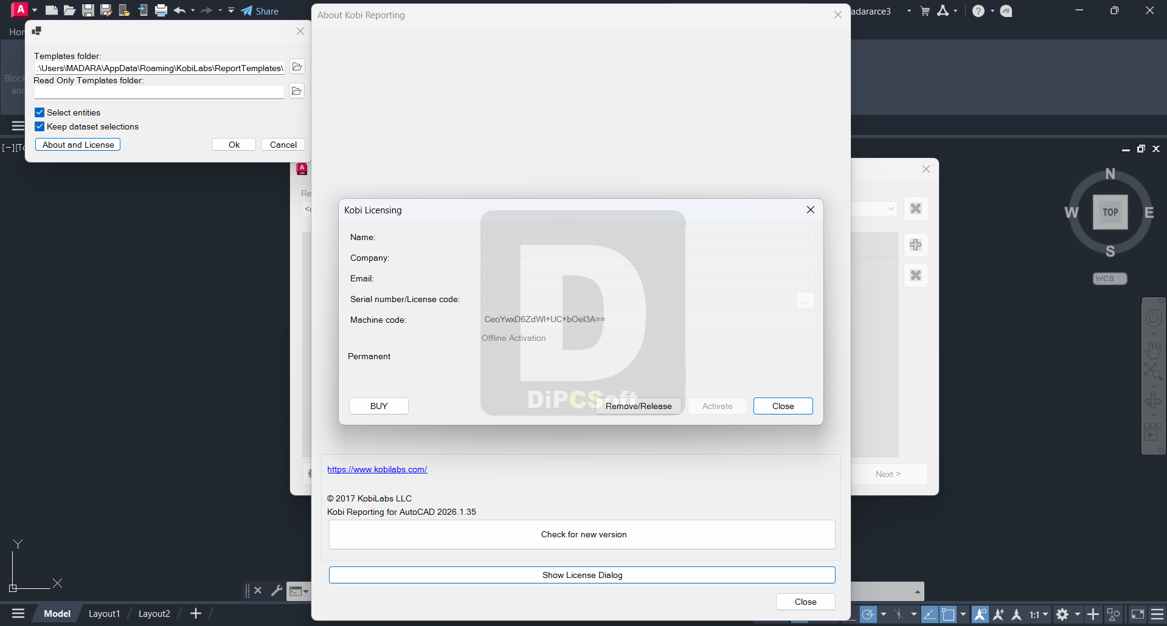Image resolution: width=1167 pixels, height=626 pixels.
Task: Switch to the Layout1 tab
Action: [105, 614]
